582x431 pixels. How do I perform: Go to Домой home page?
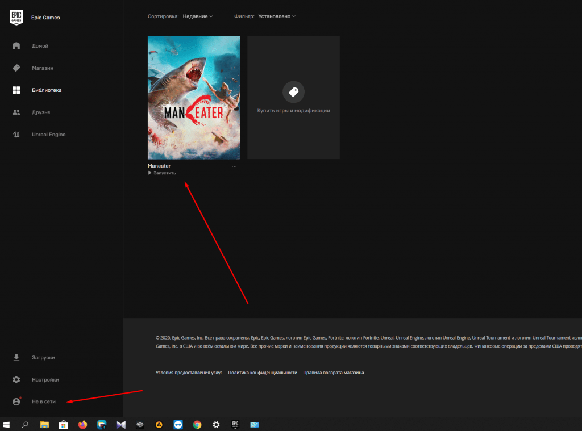tap(40, 46)
